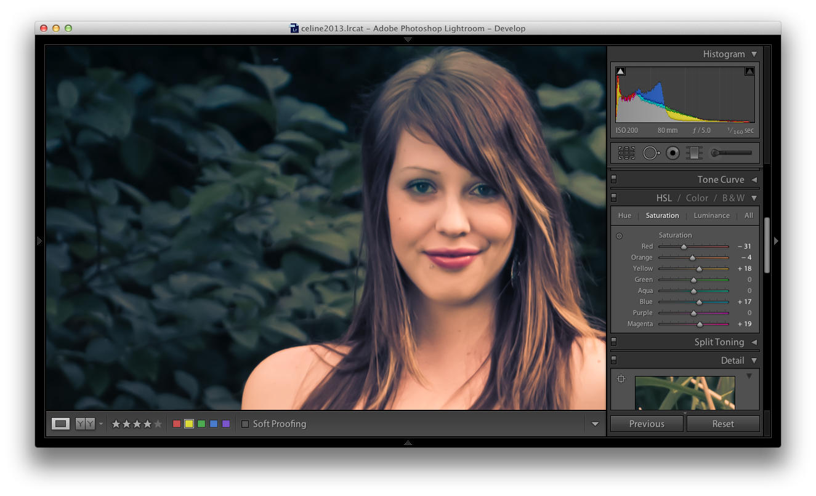
Task: Open the Spot Removal tool
Action: (651, 153)
